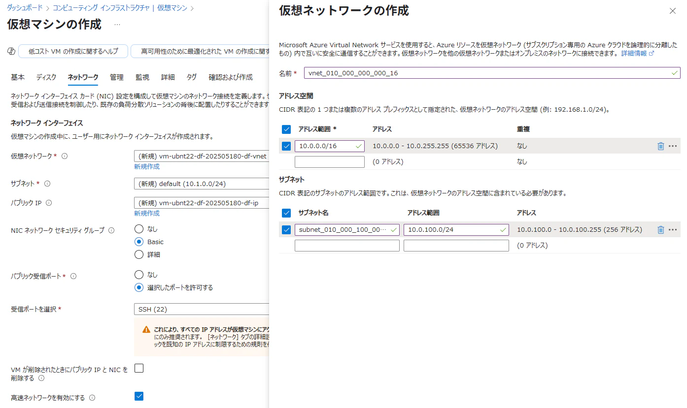The image size is (687, 408).
Task: Uncheck the 10.0.0.0/16 address range row checkbox
Action: pos(286,146)
